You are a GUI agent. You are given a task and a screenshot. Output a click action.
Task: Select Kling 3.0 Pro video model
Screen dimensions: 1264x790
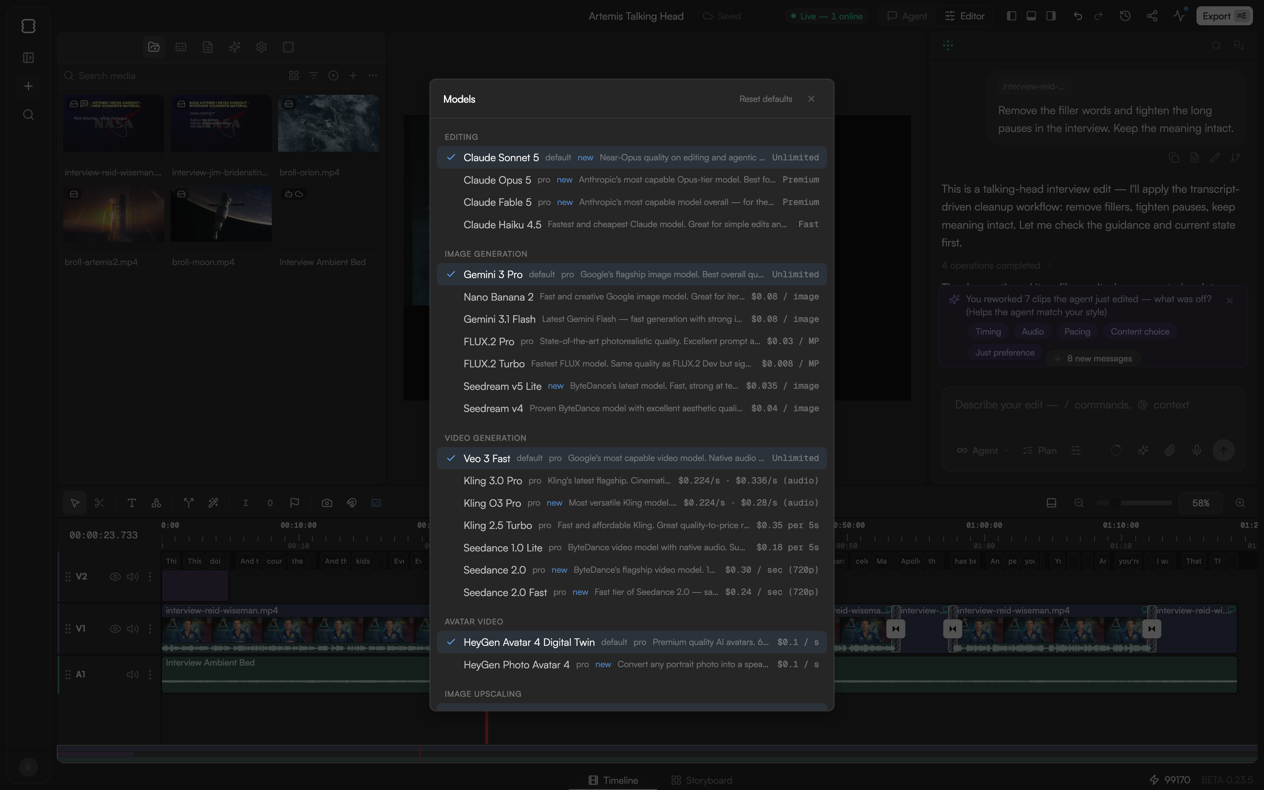(632, 481)
